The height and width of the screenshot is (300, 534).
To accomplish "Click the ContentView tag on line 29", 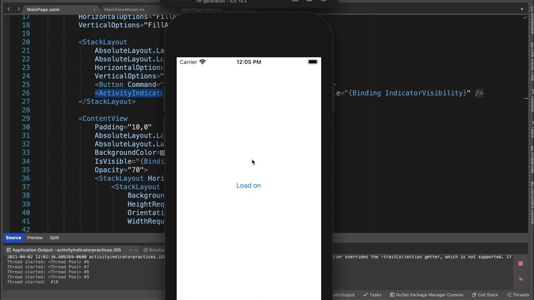I will 103,118.
